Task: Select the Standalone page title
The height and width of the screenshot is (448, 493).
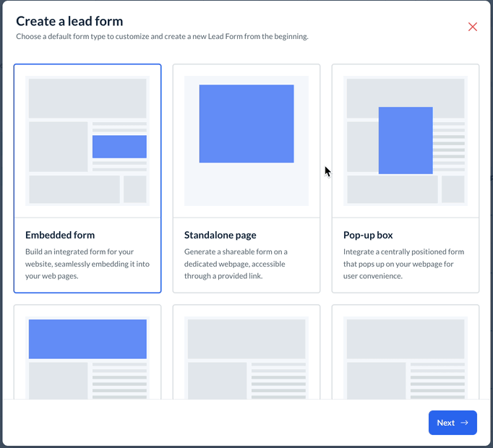Action: tap(220, 235)
